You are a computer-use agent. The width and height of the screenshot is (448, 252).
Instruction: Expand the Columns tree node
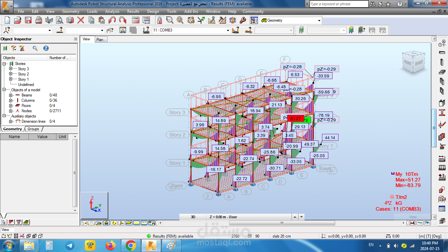(11, 100)
